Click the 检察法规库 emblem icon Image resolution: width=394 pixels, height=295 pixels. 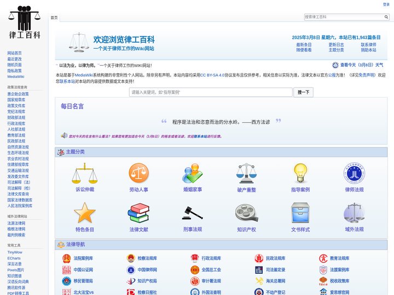131,258
